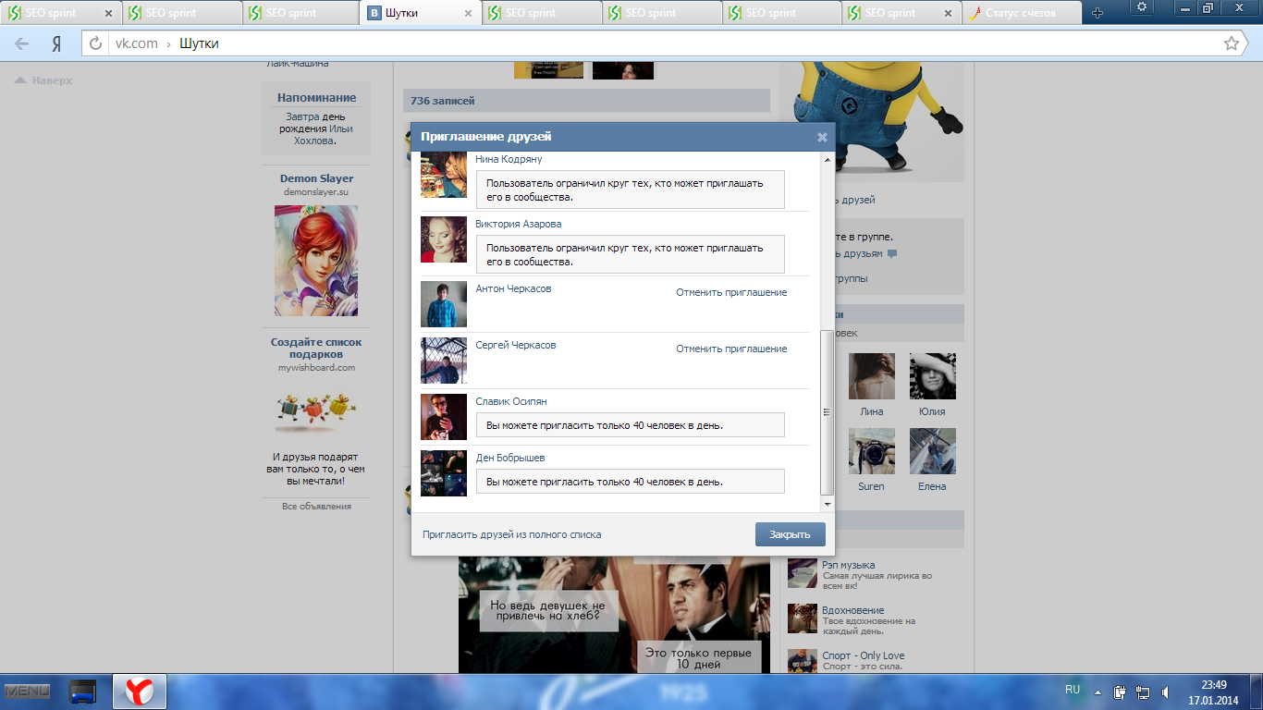The width and height of the screenshot is (1263, 710).
Task: Click the Закрыть button
Action: (x=790, y=534)
